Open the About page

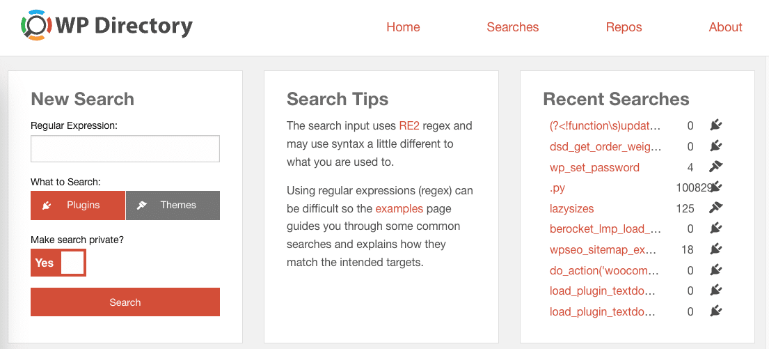(725, 27)
